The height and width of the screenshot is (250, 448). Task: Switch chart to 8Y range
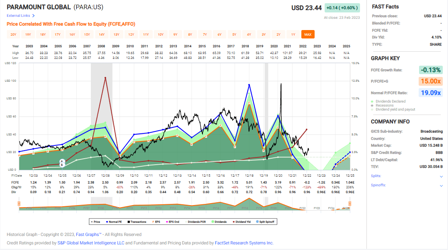pyautogui.click(x=190, y=34)
